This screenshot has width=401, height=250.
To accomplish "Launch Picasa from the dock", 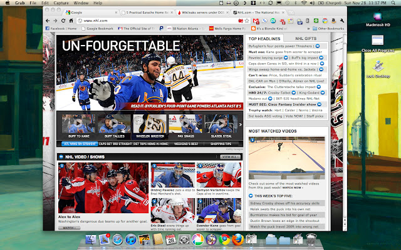I will coord(198,240).
